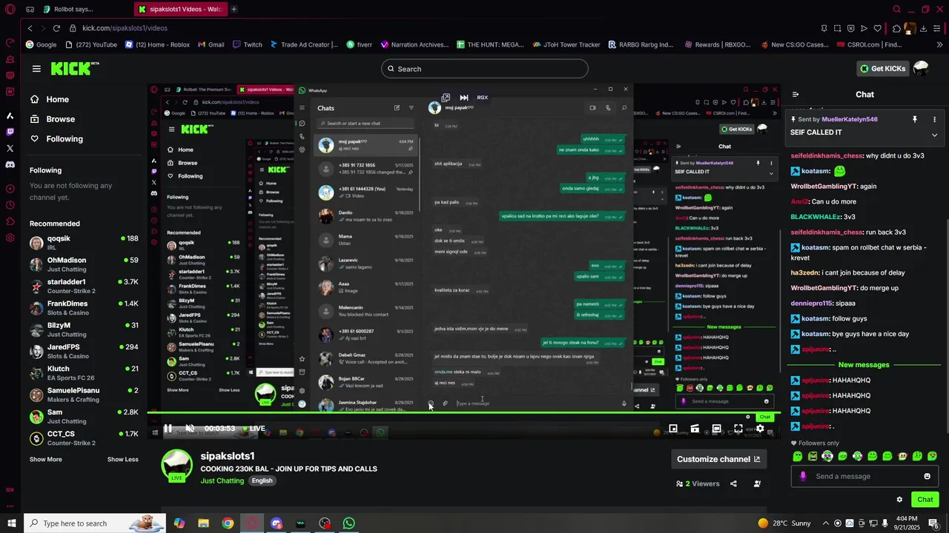The image size is (949, 533).
Task: Open video player settings gear
Action: (x=760, y=429)
